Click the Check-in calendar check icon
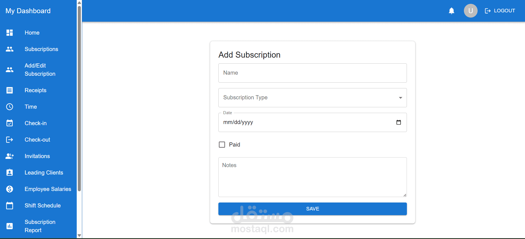 click(x=10, y=123)
